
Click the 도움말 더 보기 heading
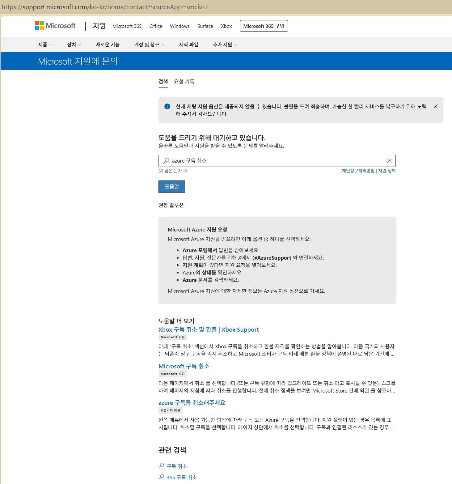click(176, 321)
